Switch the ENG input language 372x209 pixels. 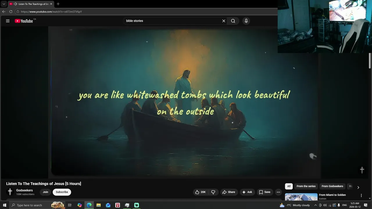click(345, 205)
